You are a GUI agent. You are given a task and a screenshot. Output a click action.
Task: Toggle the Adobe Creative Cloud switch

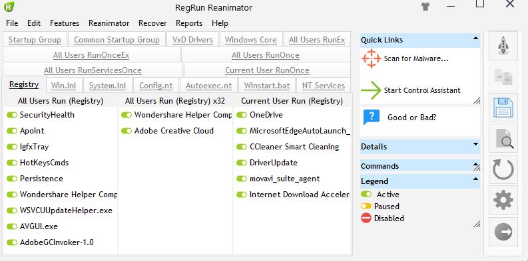(x=127, y=131)
